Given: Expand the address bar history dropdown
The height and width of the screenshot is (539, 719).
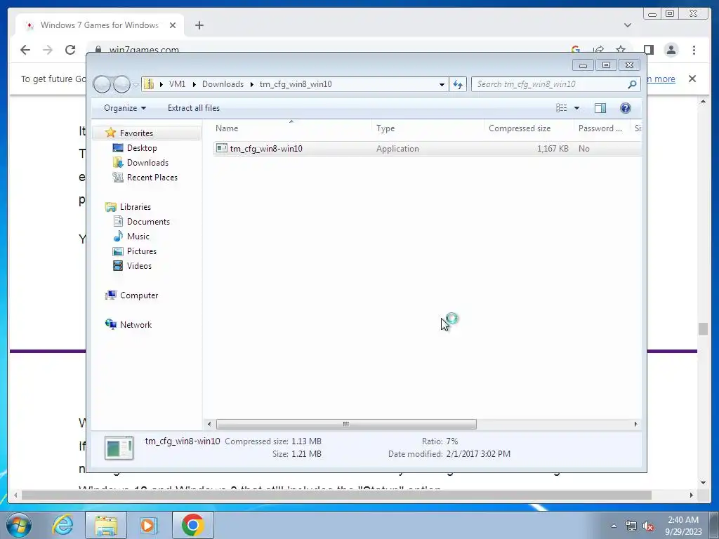Looking at the screenshot, I should pyautogui.click(x=442, y=84).
